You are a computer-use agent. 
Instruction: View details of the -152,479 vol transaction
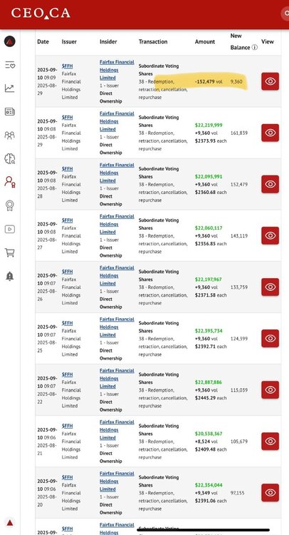[x=270, y=81]
